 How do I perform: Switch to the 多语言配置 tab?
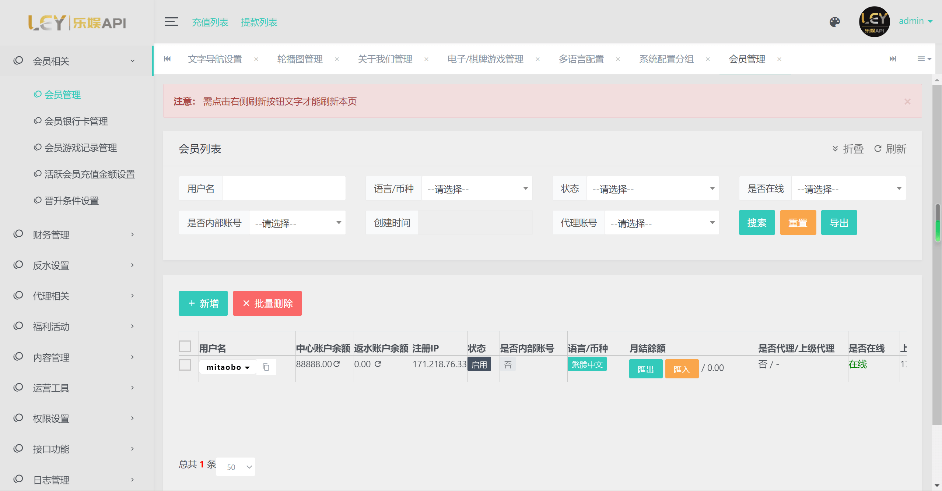tap(581, 59)
